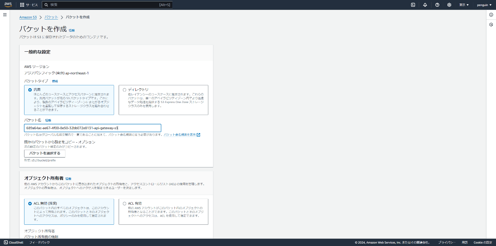This screenshot has height=246, width=496.
Task: Go to バケット breadcrumb
Action: pyautogui.click(x=51, y=17)
